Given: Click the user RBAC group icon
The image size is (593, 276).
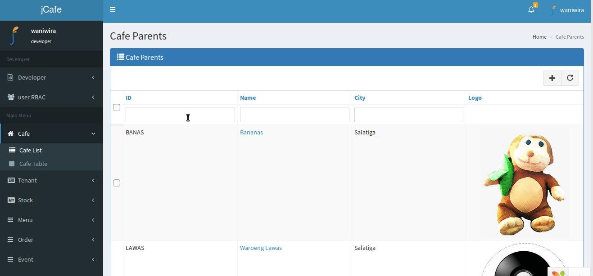Looking at the screenshot, I should pyautogui.click(x=11, y=97).
